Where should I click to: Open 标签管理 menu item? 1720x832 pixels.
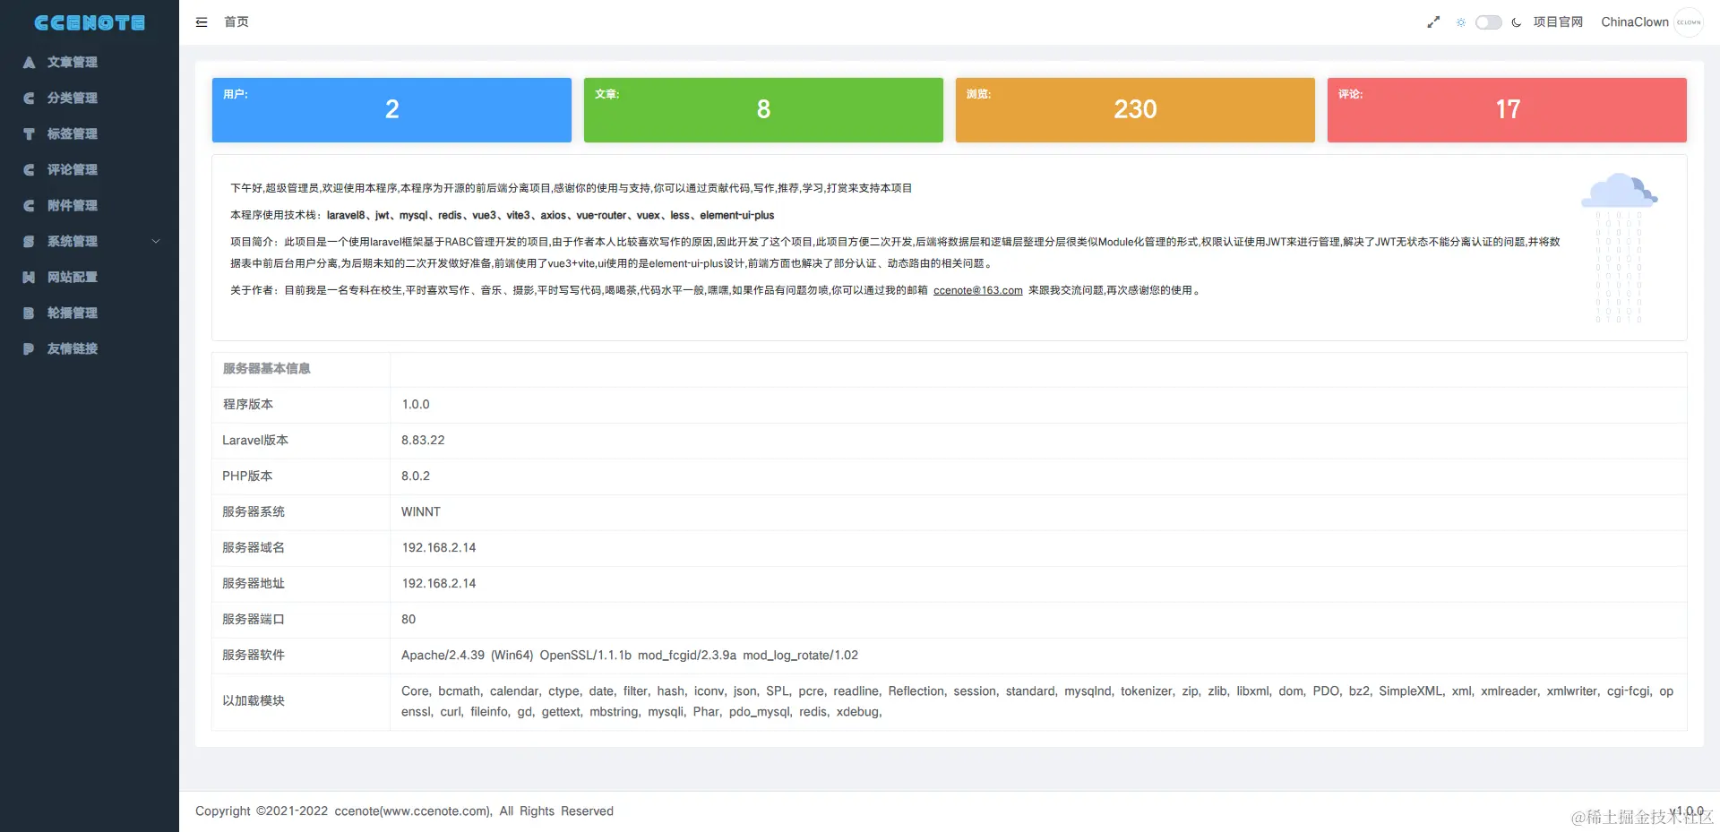[x=90, y=133]
